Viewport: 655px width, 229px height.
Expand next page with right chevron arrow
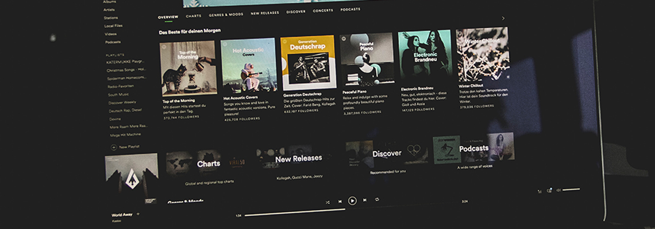503,18
